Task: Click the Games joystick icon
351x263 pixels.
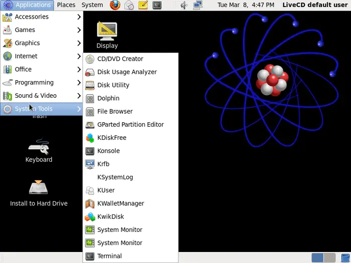Action: 8,30
